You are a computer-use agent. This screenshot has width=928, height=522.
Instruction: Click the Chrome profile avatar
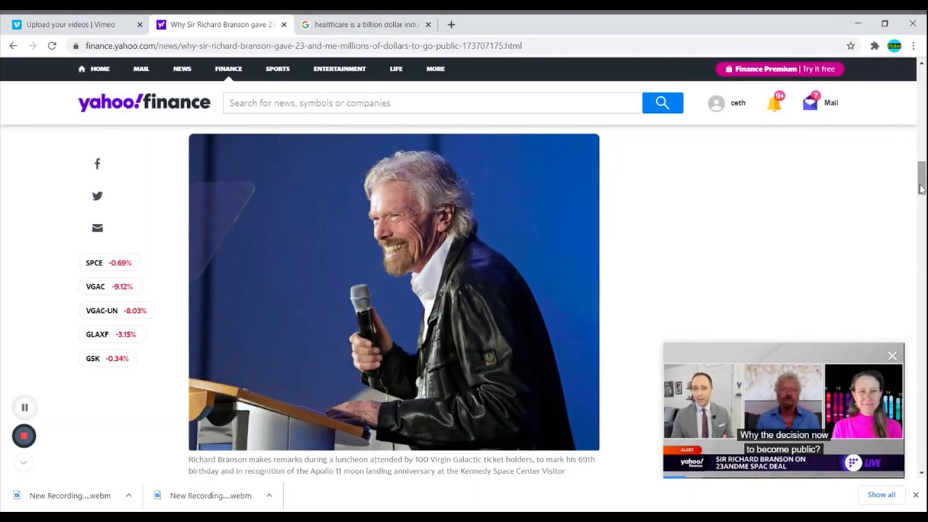point(895,46)
